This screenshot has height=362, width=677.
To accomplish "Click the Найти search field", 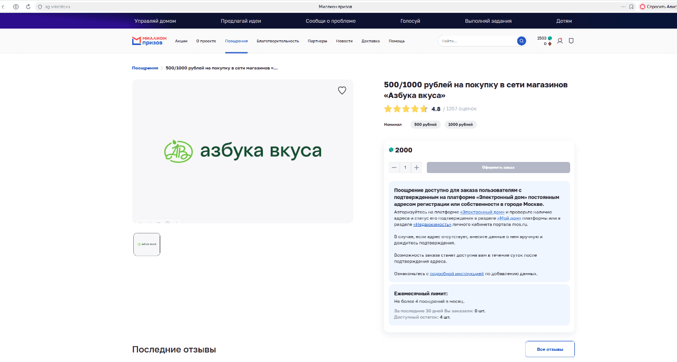I will [x=477, y=41].
